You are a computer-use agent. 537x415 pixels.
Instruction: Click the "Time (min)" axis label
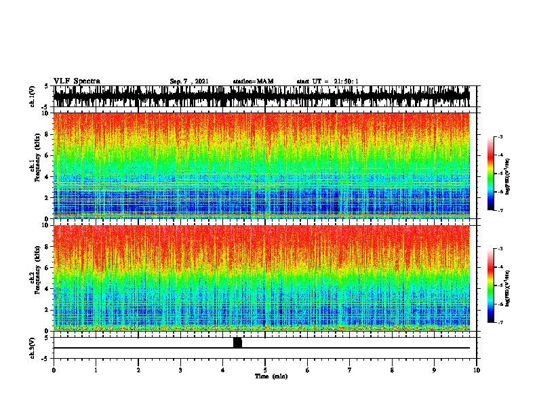pyautogui.click(x=271, y=376)
